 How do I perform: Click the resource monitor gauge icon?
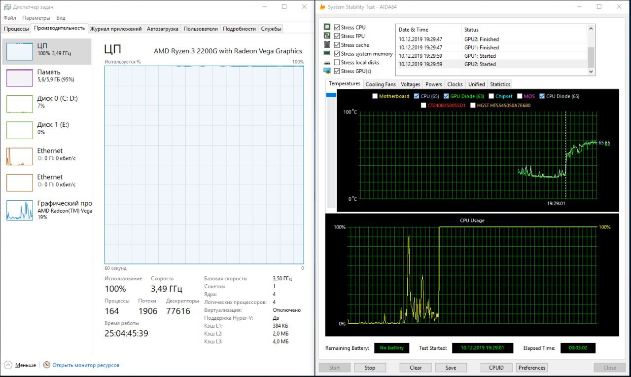(x=47, y=365)
